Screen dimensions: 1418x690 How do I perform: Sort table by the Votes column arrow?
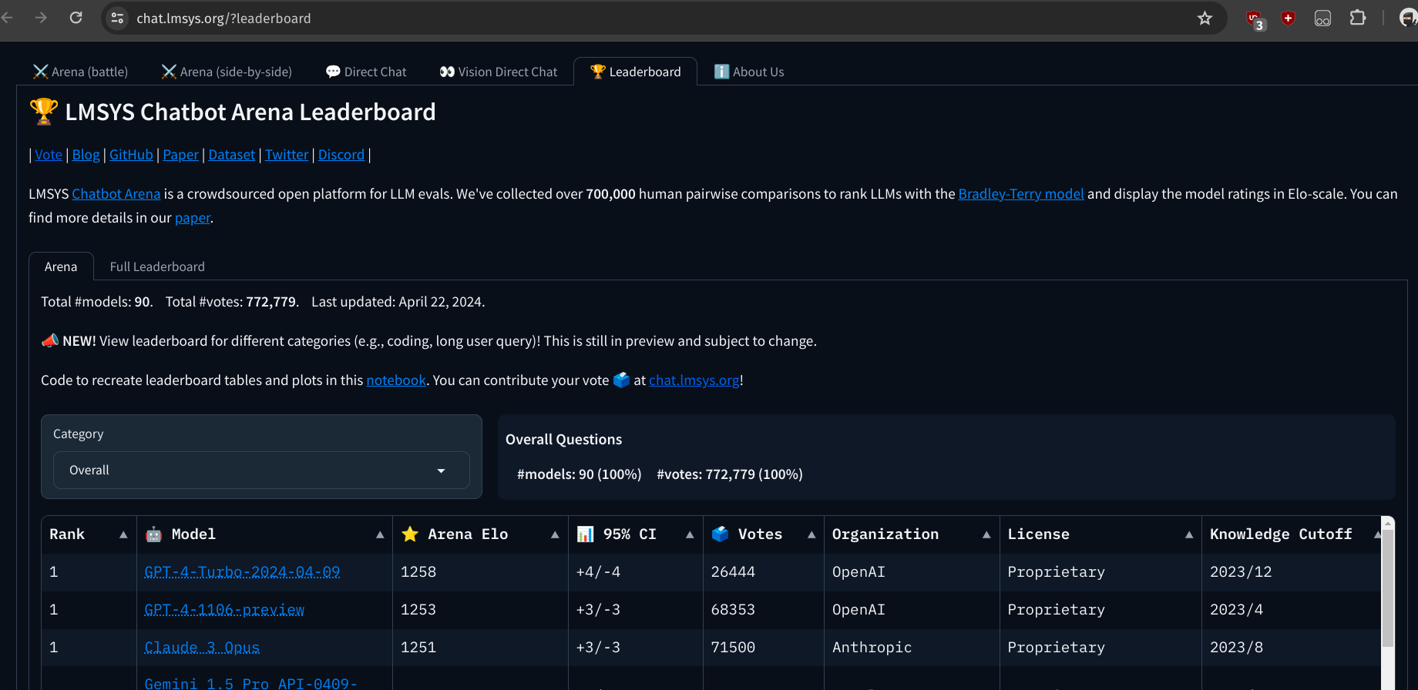(811, 534)
